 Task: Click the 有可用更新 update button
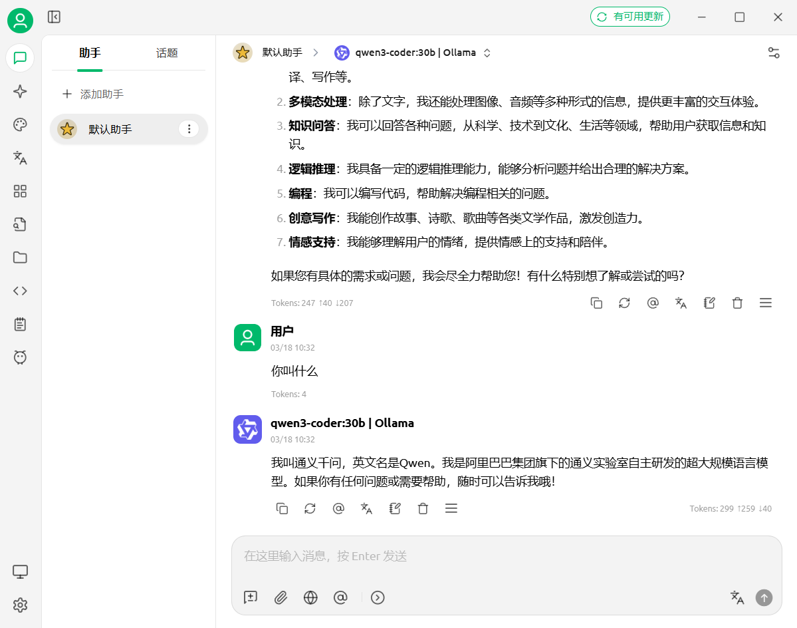click(629, 17)
